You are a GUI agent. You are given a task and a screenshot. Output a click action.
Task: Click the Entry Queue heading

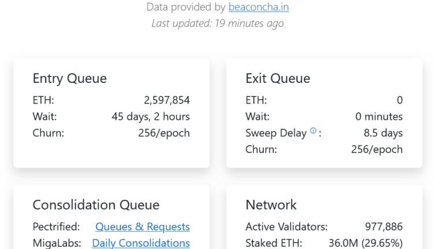tap(69, 78)
